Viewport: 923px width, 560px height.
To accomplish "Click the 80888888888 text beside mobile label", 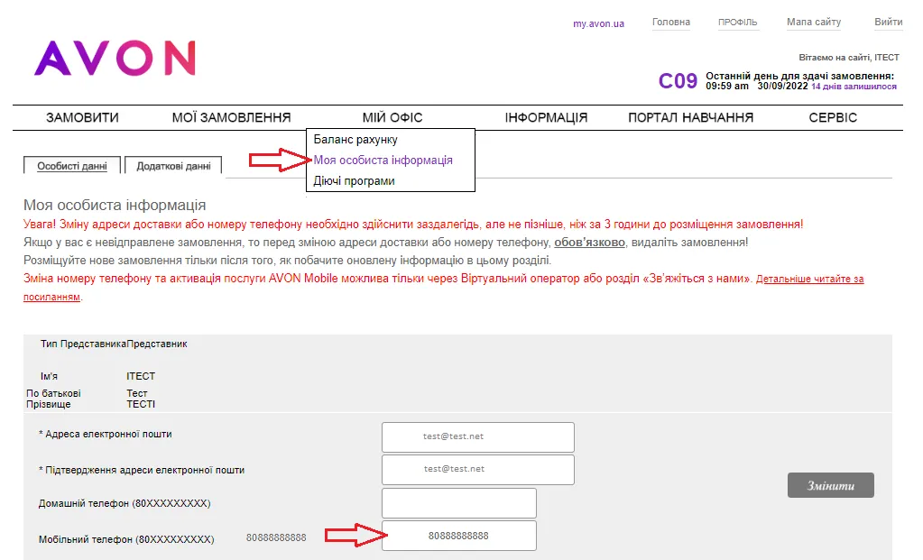I will pos(276,537).
